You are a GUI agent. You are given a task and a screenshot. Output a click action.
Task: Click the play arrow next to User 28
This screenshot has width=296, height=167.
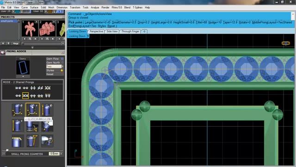tap(13, 12)
